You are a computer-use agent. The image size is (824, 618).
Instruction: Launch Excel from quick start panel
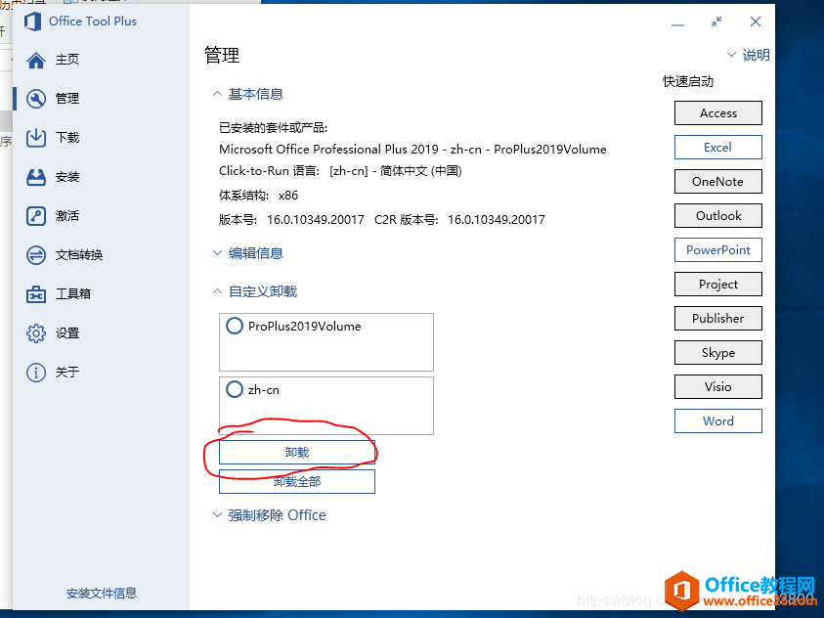[717, 147]
